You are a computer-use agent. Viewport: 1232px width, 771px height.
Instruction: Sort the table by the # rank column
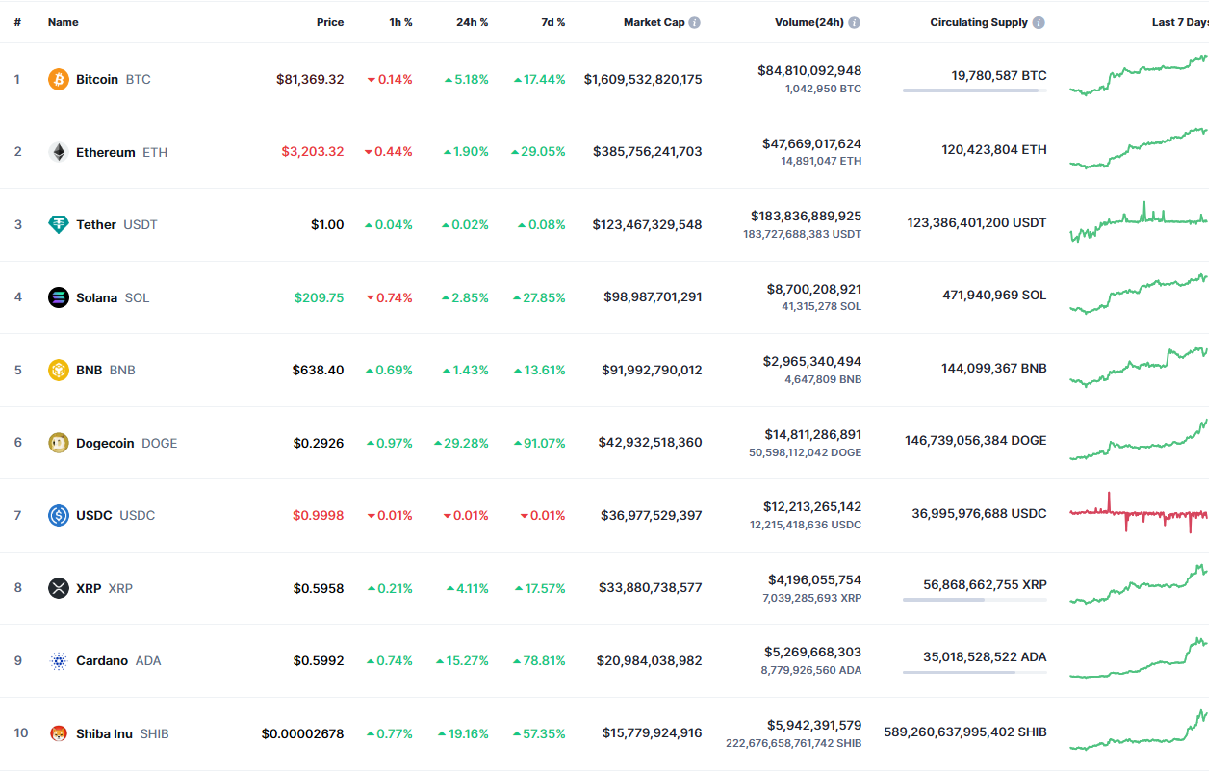click(x=17, y=22)
